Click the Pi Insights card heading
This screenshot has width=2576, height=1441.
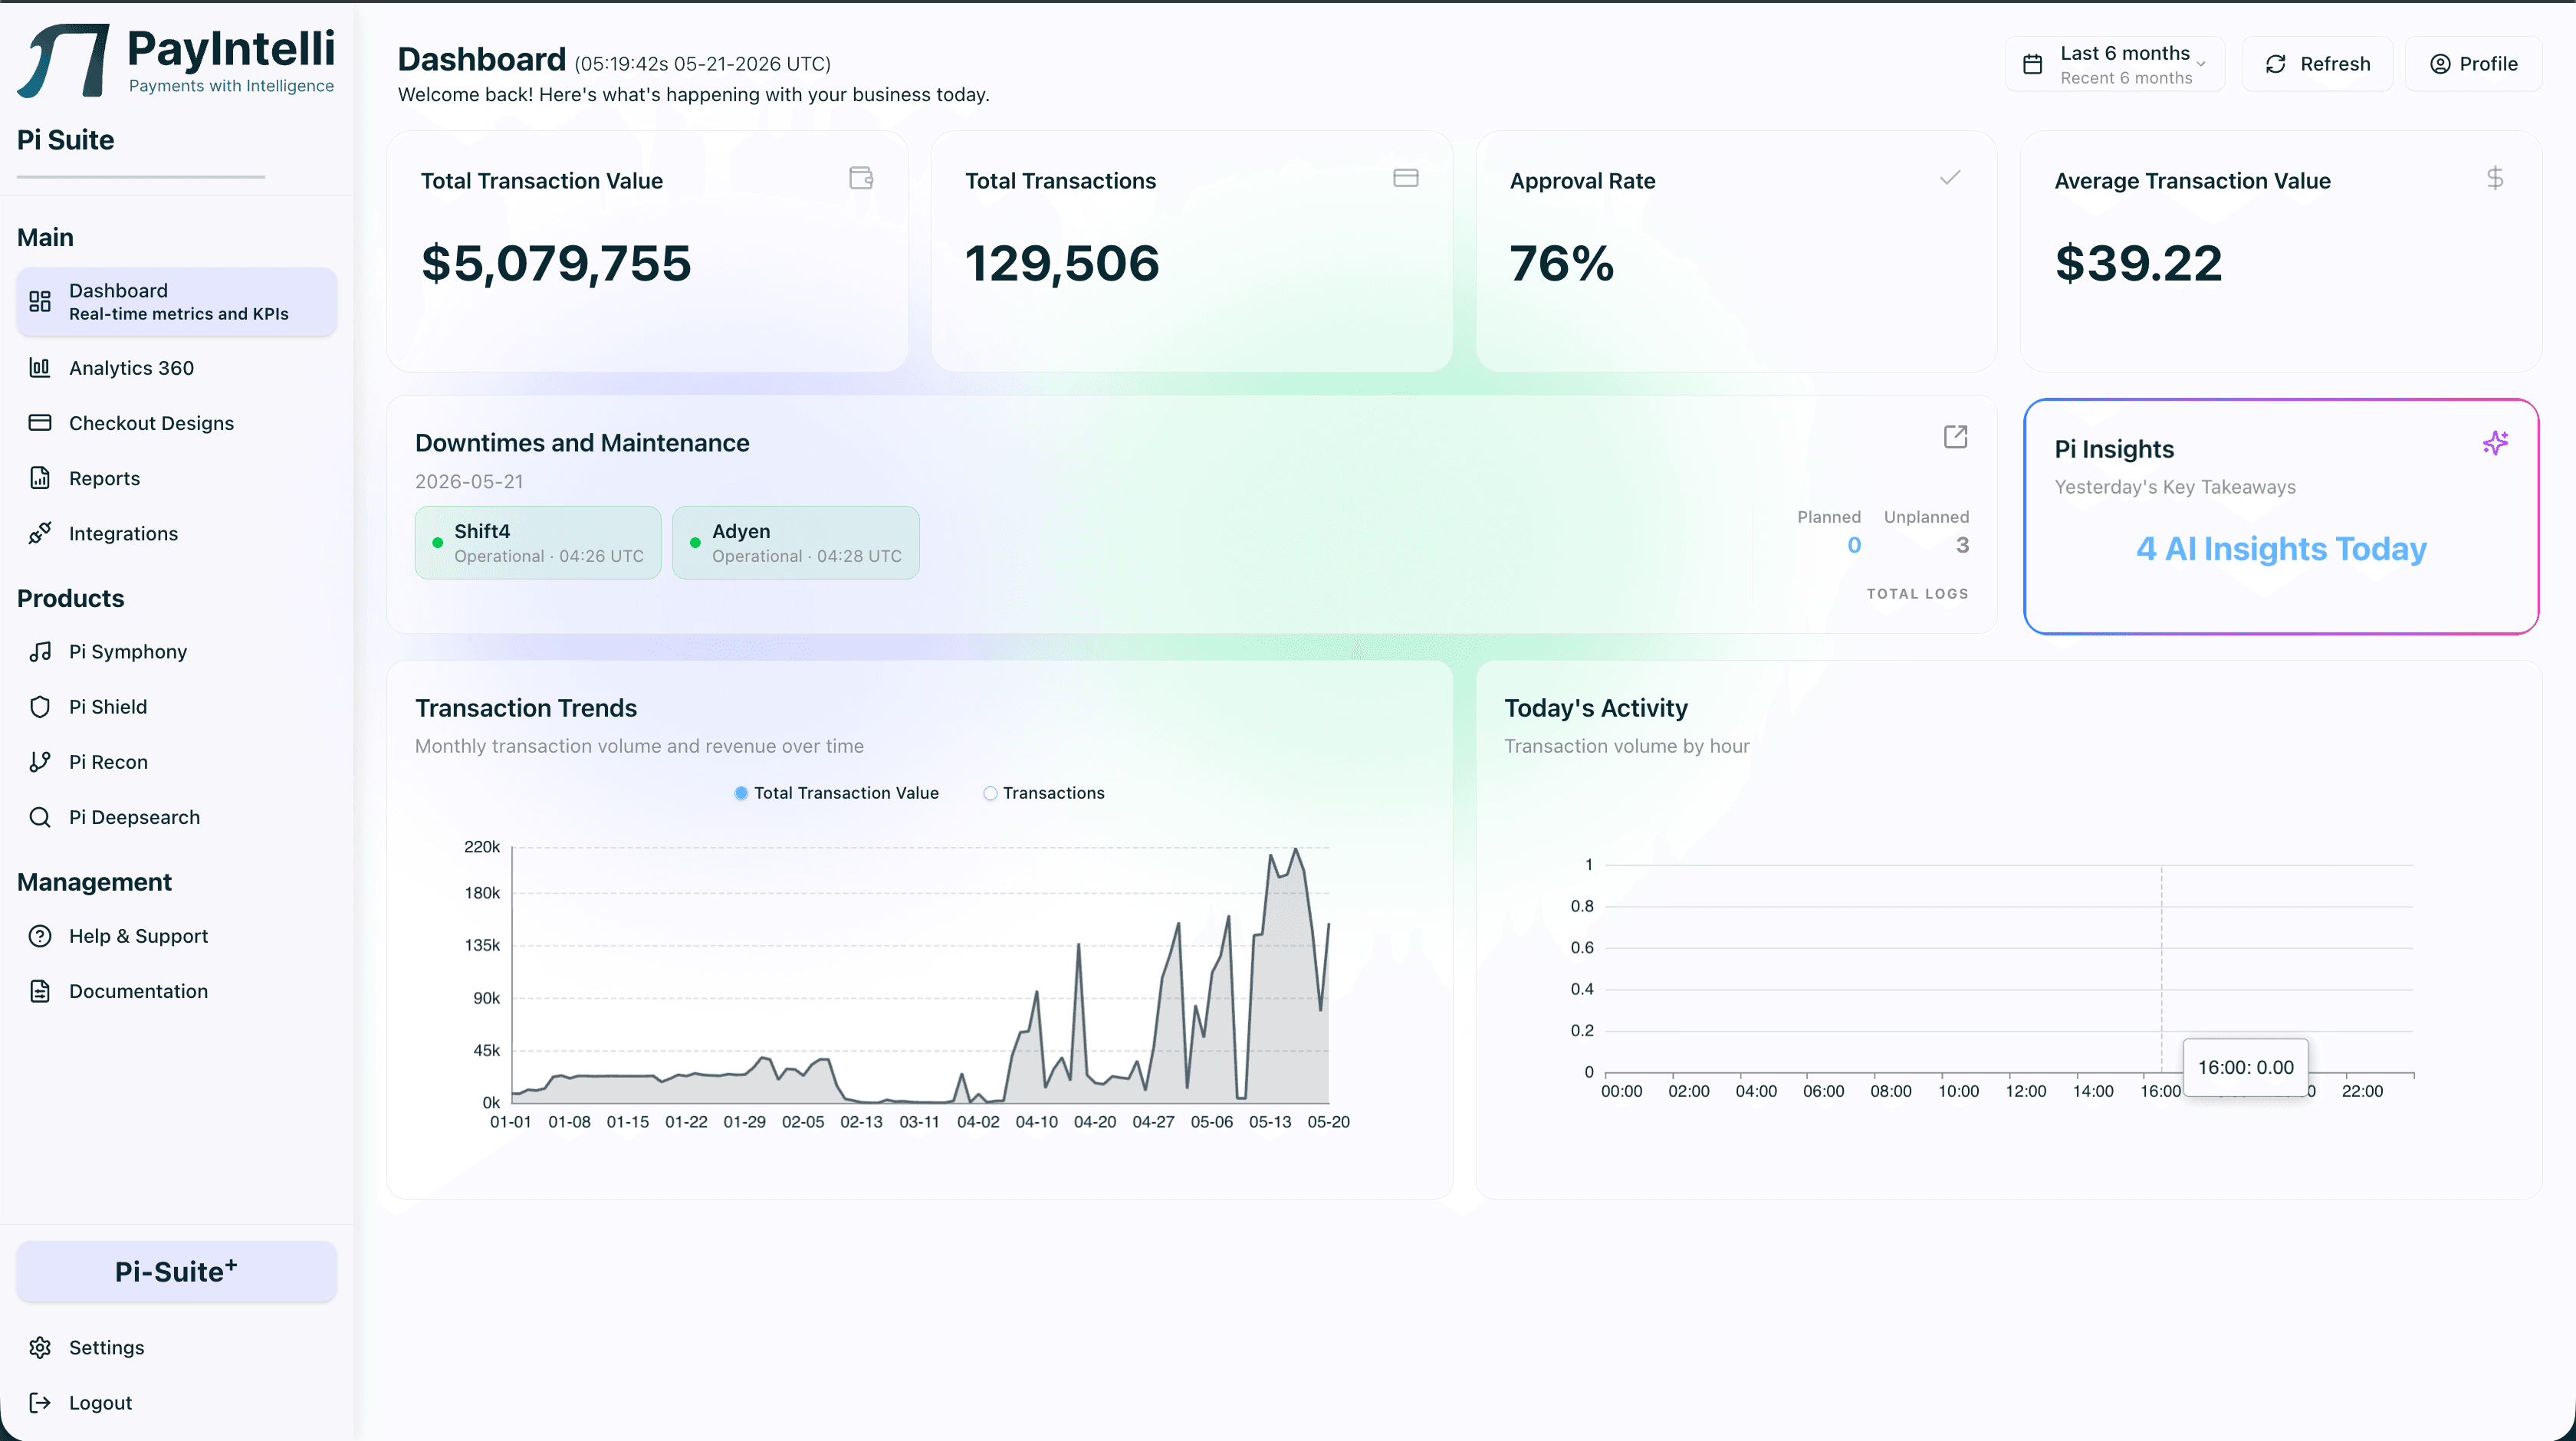[x=2114, y=449]
